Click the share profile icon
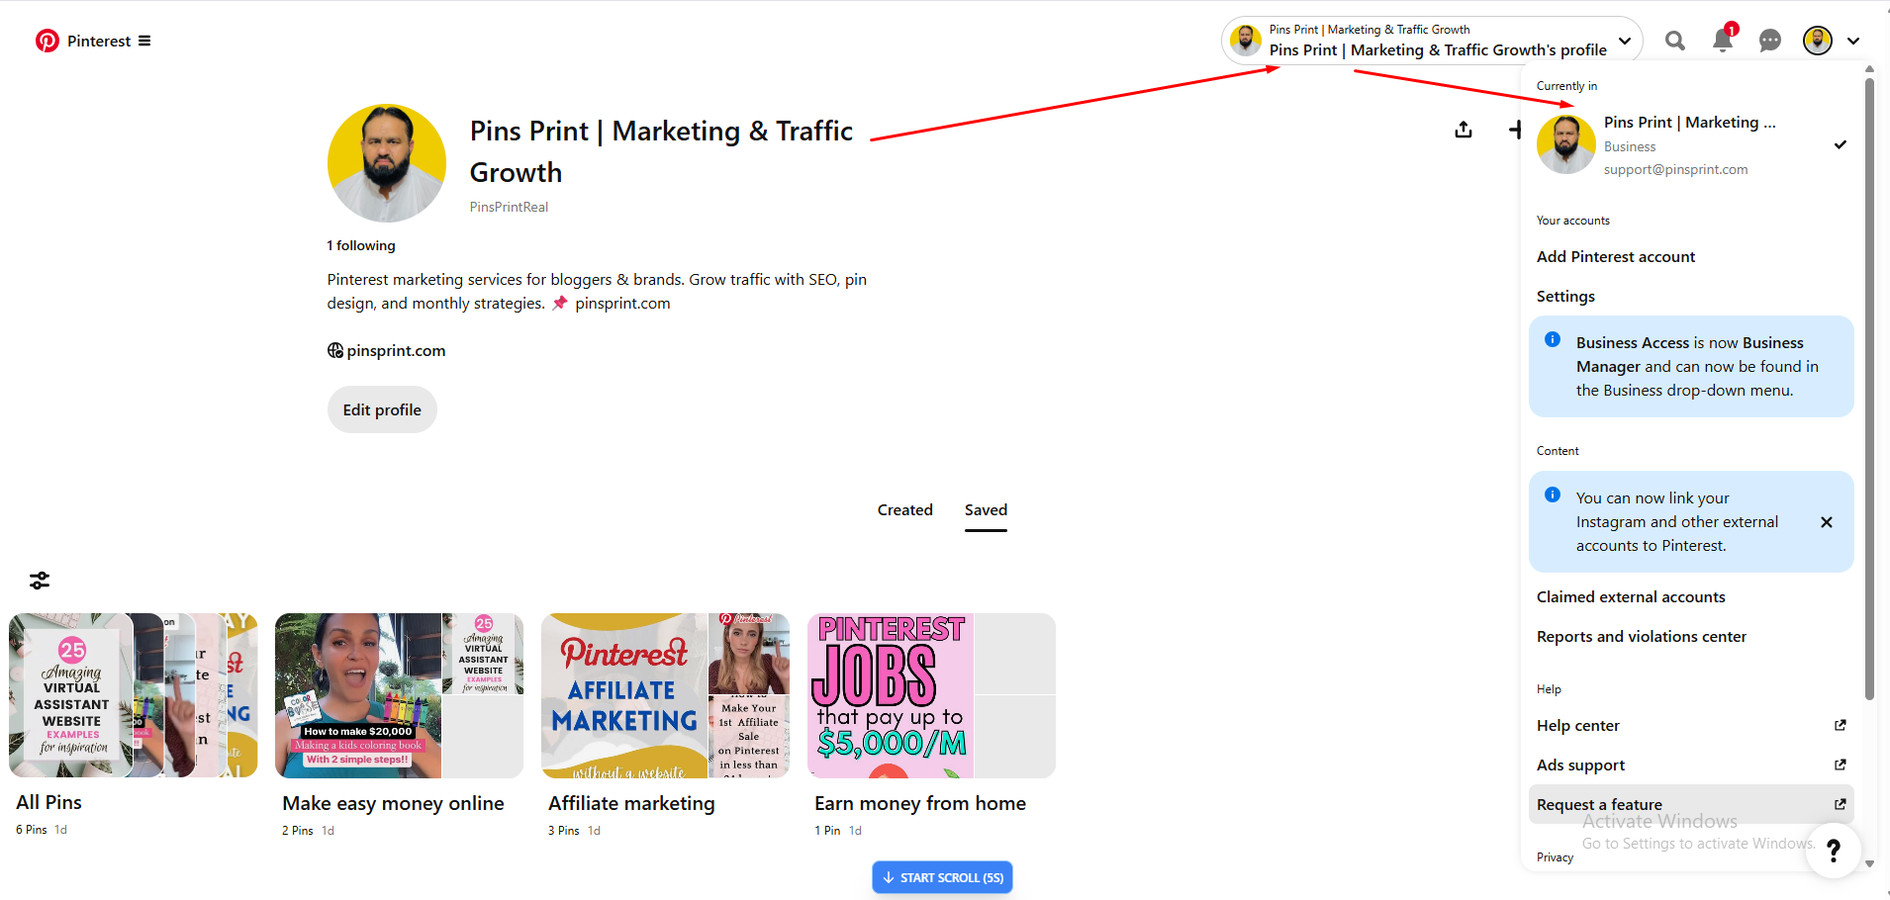1890x900 pixels. pyautogui.click(x=1464, y=130)
